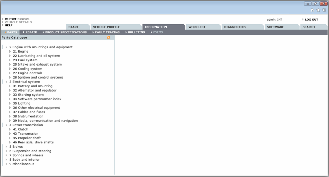Go to the SEARCH tab
The height and width of the screenshot is (177, 329).
tap(313, 27)
